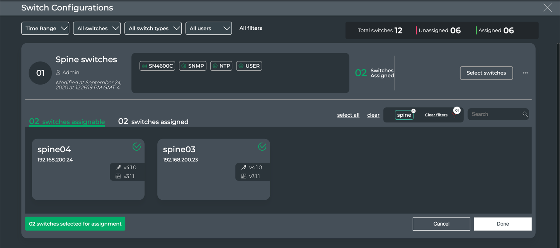Open the Time Range dropdown
The width and height of the screenshot is (560, 248).
coord(45,28)
